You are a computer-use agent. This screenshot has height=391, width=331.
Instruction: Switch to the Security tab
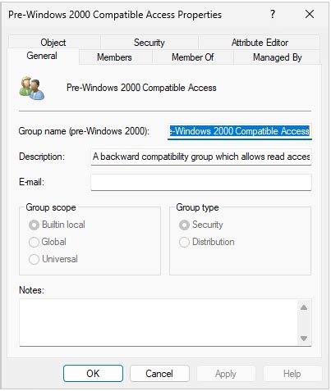point(149,43)
